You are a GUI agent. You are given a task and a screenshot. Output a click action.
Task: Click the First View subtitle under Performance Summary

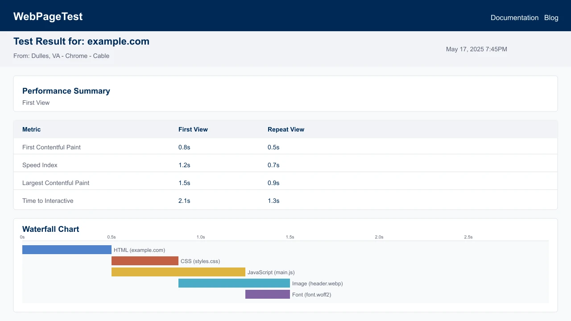pyautogui.click(x=36, y=103)
